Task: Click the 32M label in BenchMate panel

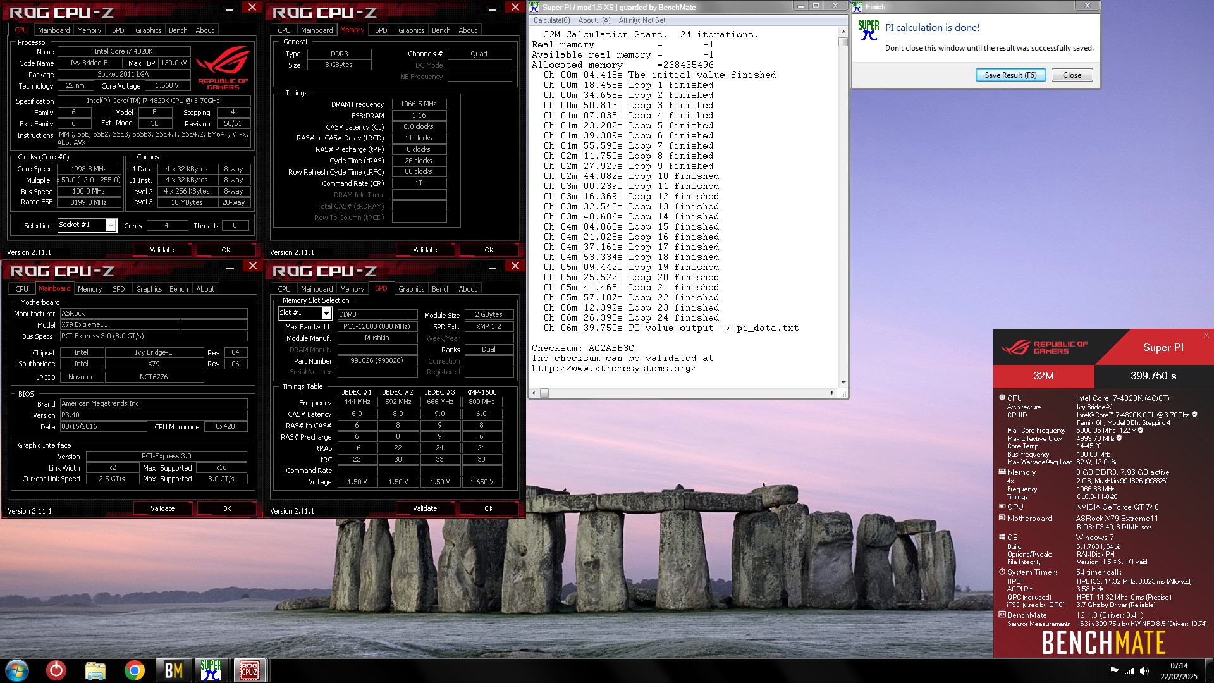Action: click(1043, 376)
